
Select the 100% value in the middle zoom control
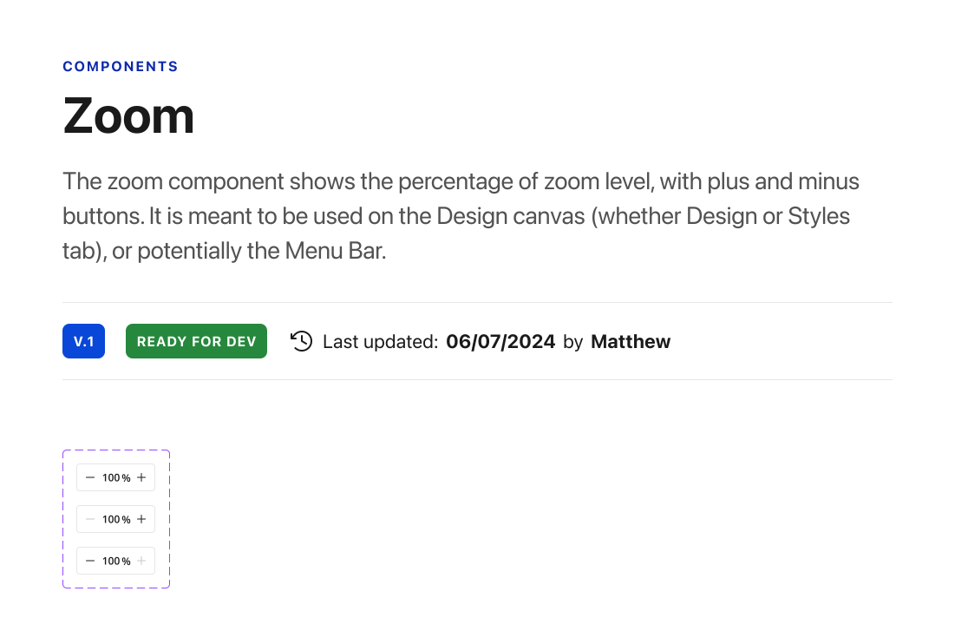[116, 519]
